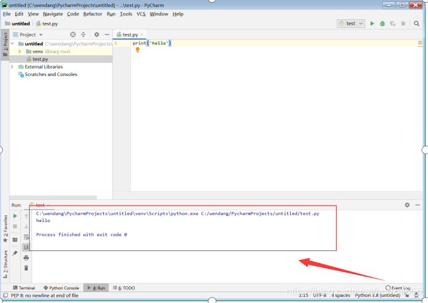Viewport: 428px width, 303px height.
Task: Click test.py breadcrumb in navigation bar
Action: coord(47,23)
